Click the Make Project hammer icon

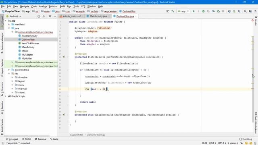click(x=173, y=11)
